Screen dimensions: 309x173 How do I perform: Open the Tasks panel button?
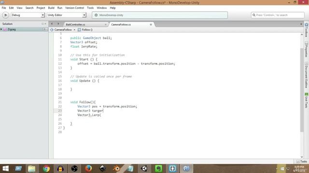pos(302,161)
